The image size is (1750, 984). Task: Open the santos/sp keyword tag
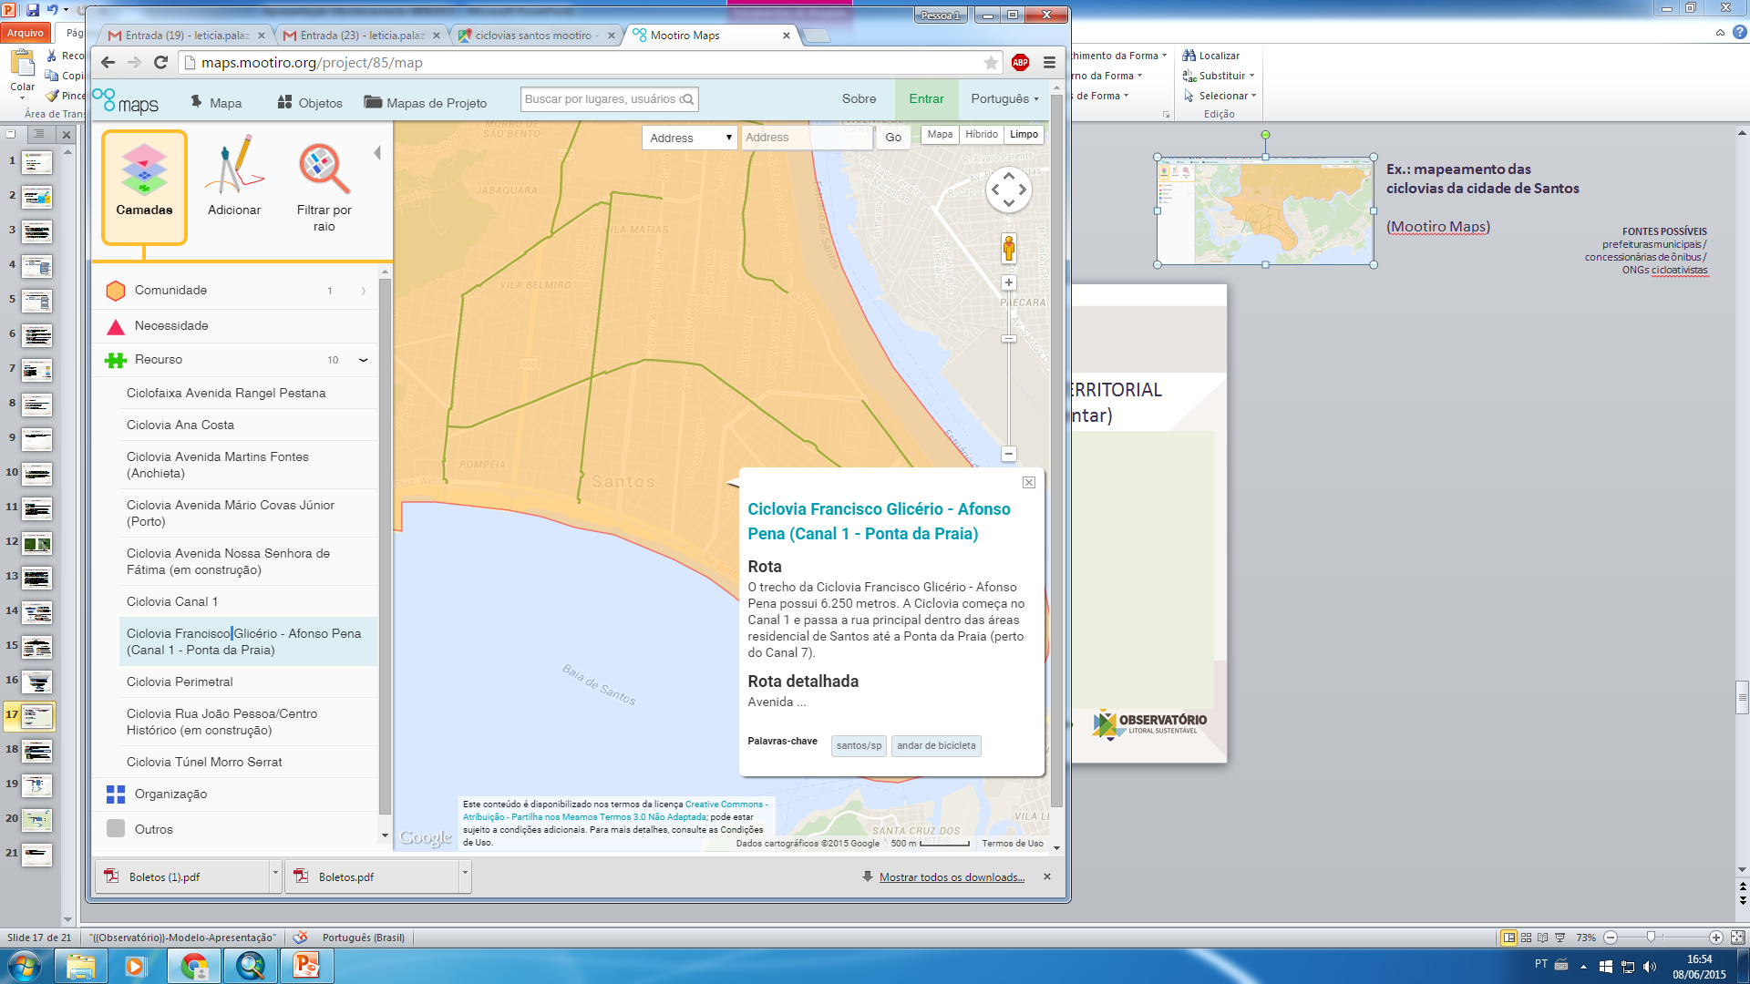pyautogui.click(x=859, y=745)
